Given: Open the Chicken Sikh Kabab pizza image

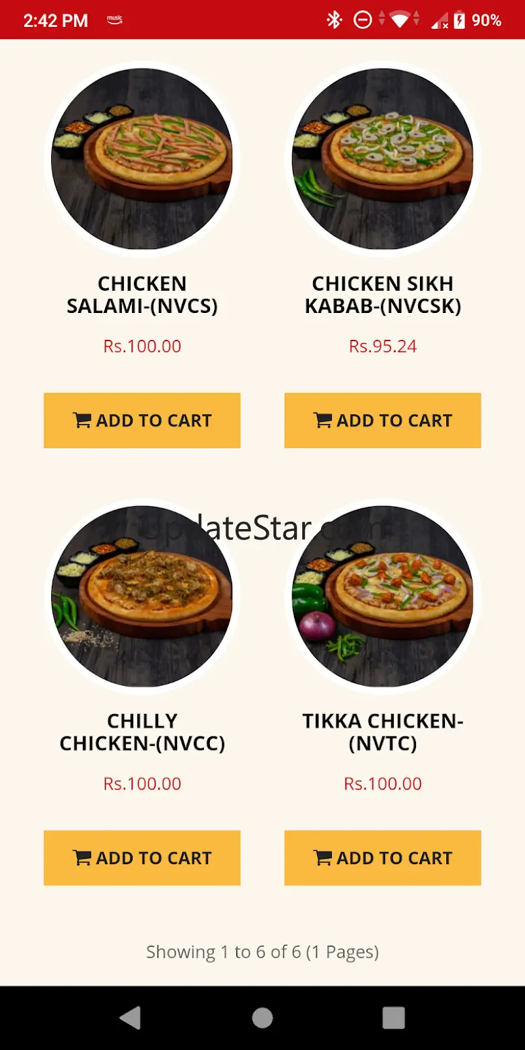Looking at the screenshot, I should [x=382, y=159].
